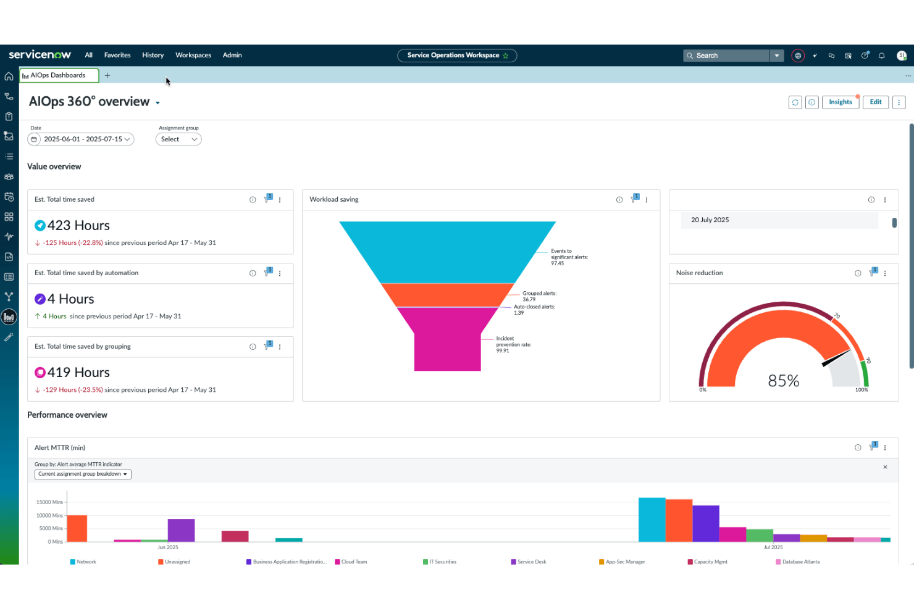Image resolution: width=914 pixels, height=609 pixels.
Task: Add a new tab with plus button
Action: [x=107, y=75]
